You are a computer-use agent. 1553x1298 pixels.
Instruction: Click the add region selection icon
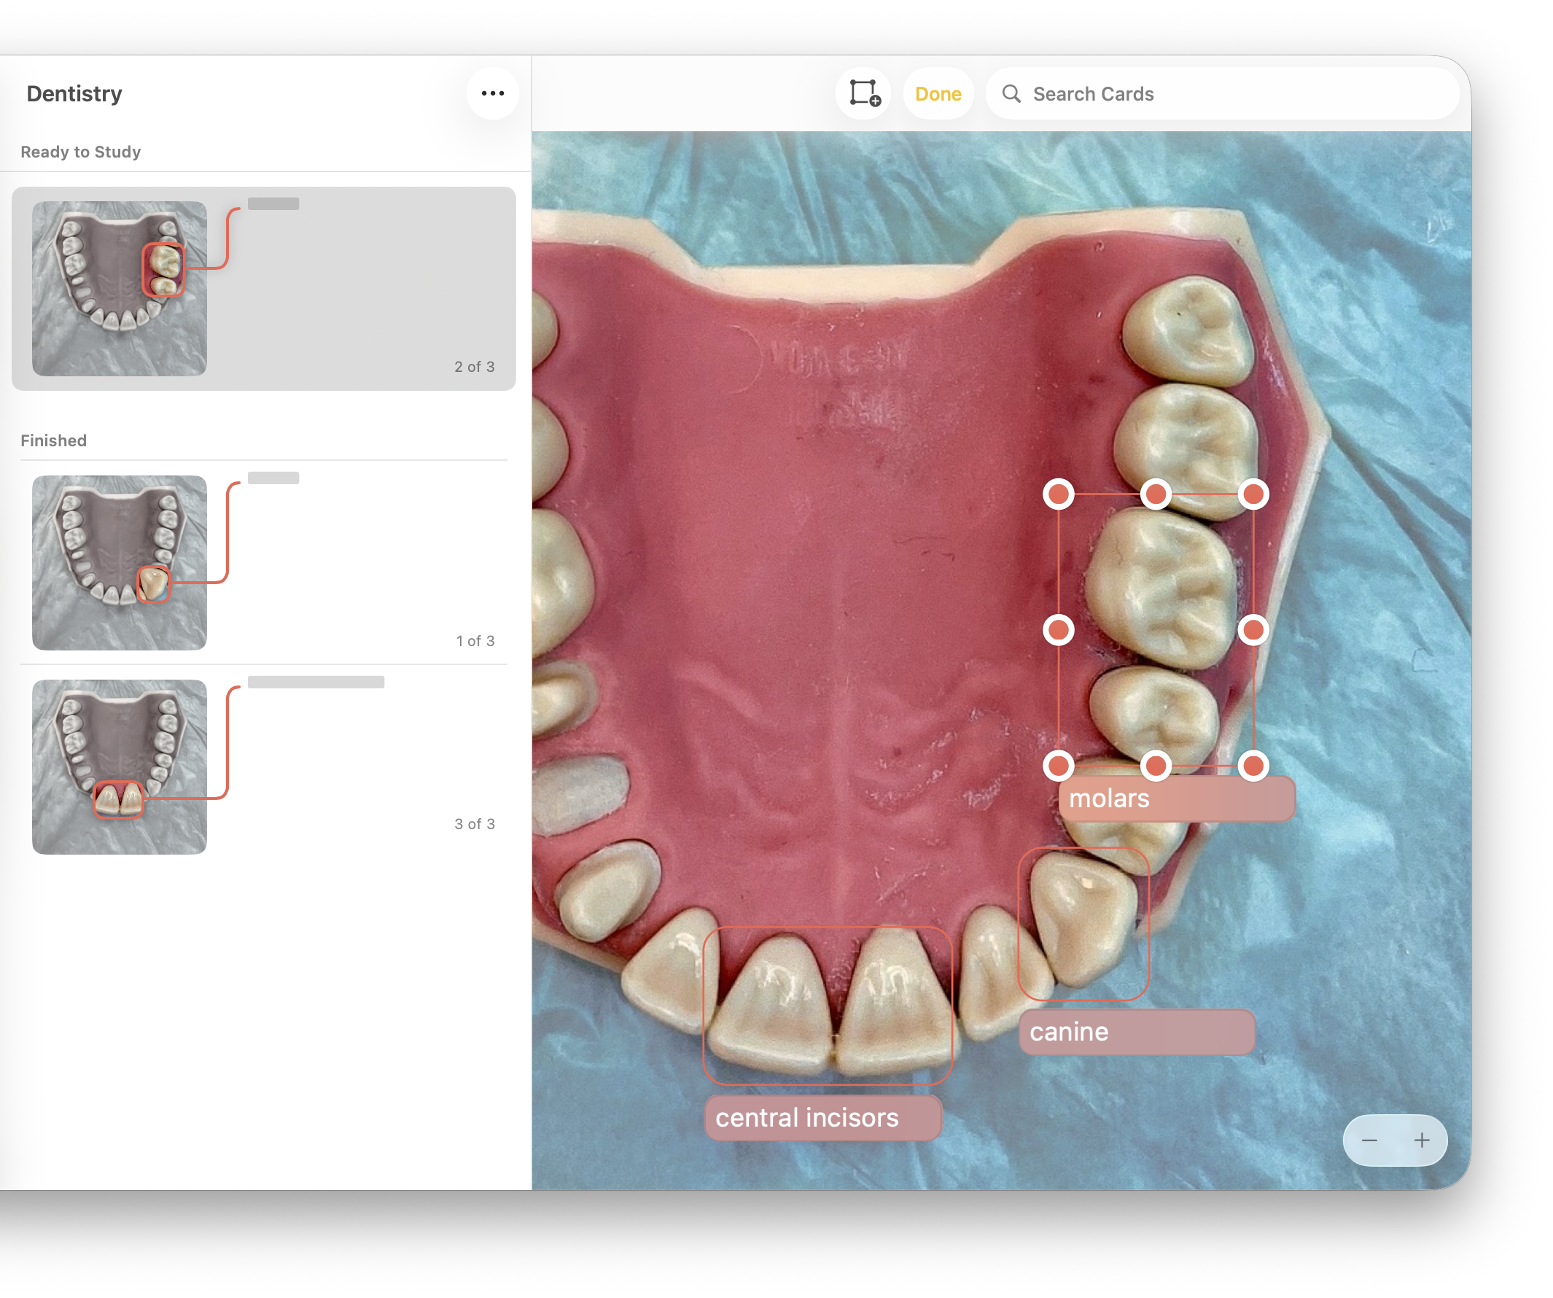[x=864, y=94]
